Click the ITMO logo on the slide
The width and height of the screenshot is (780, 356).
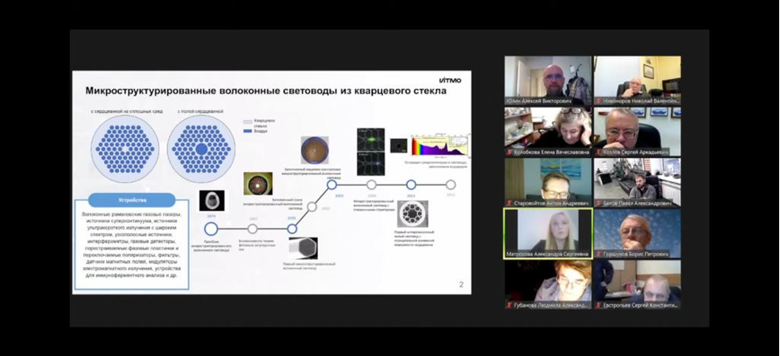[450, 80]
